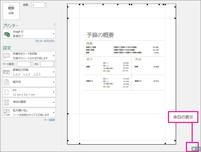Click the no-scaling pages icon
This screenshot has width=201, height=152.
point(7,112)
